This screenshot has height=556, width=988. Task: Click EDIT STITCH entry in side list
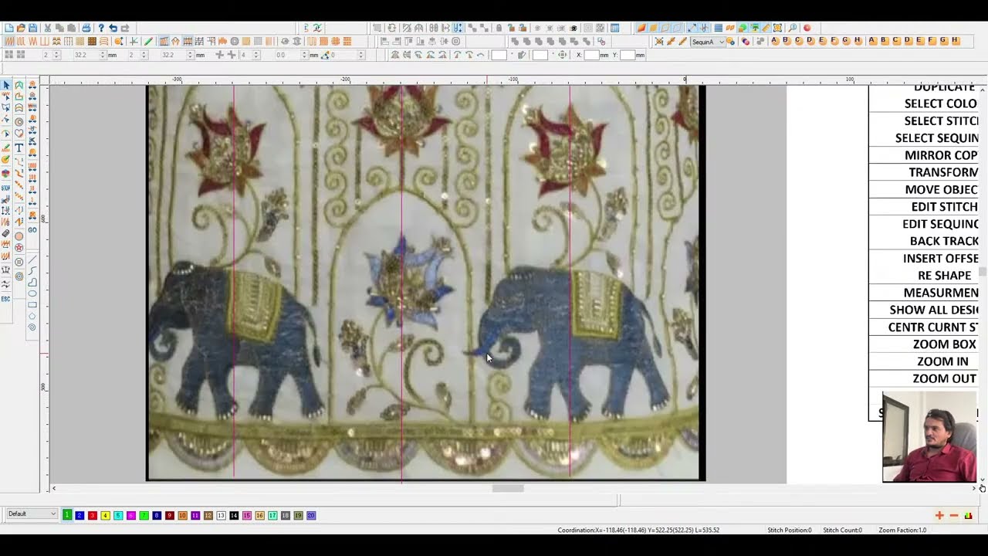click(x=944, y=206)
